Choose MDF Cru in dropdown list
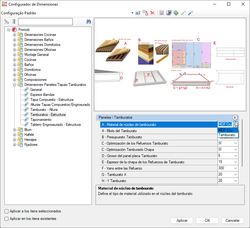 pos(228,130)
